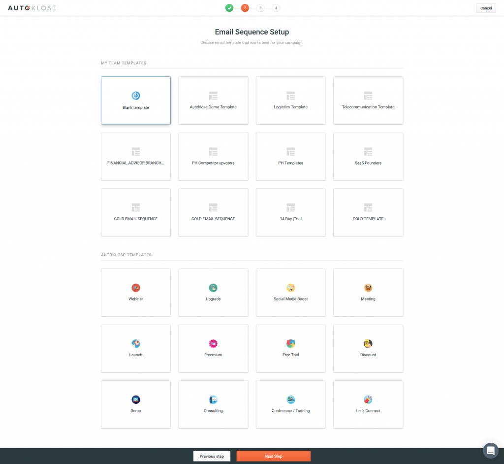Image resolution: width=504 pixels, height=464 pixels.
Task: Click the Upgrade label
Action: tap(213, 299)
